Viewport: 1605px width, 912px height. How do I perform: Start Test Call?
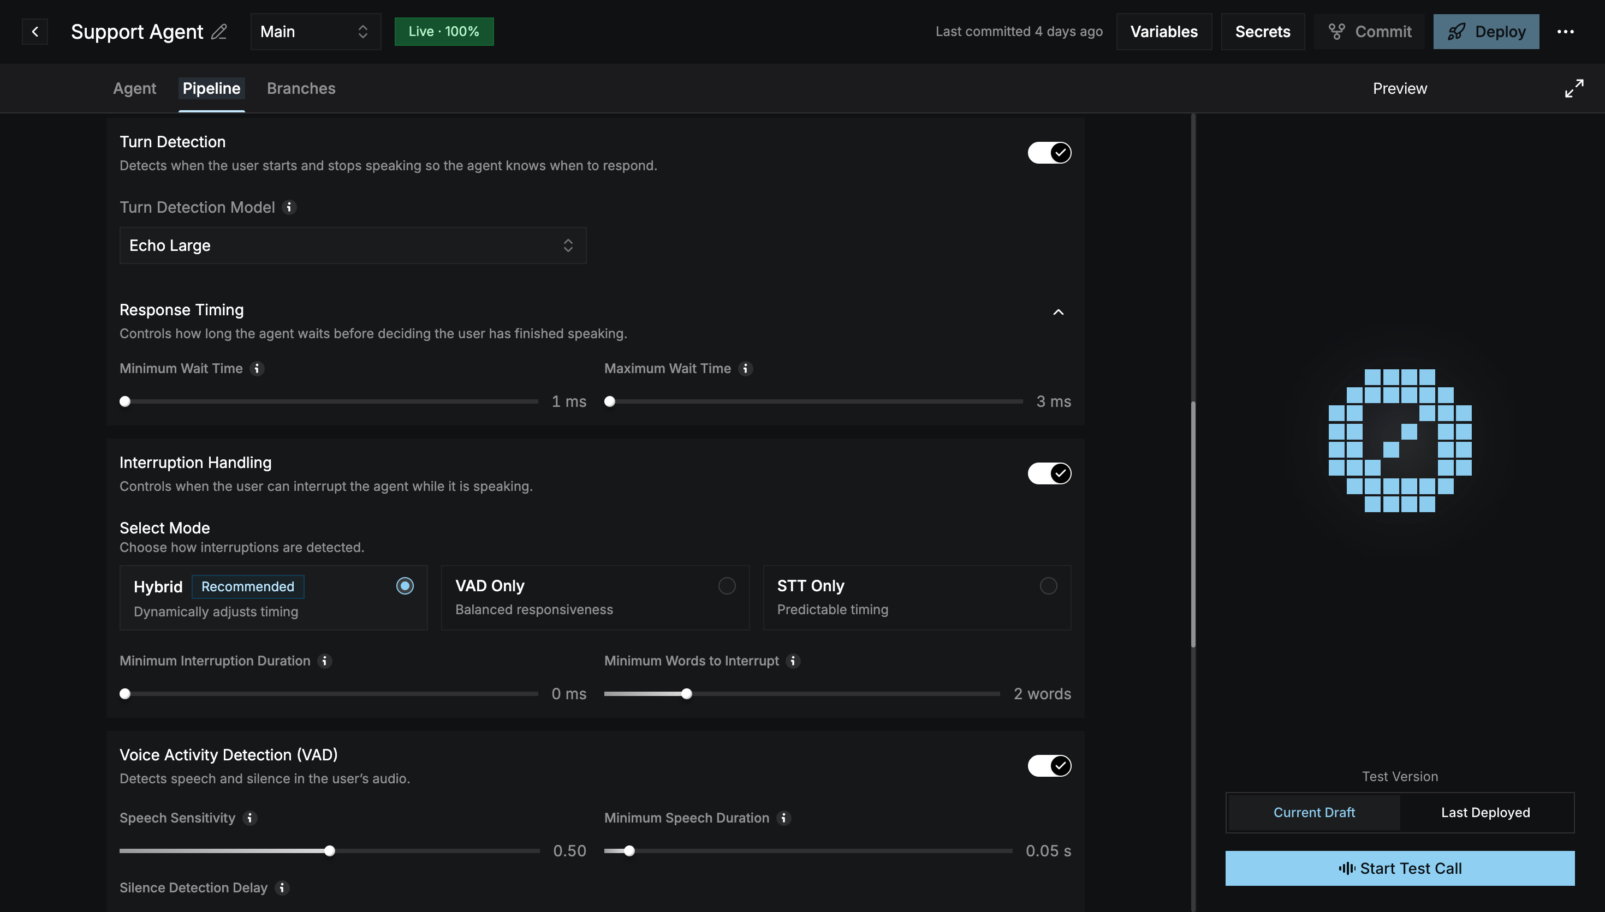pos(1399,868)
